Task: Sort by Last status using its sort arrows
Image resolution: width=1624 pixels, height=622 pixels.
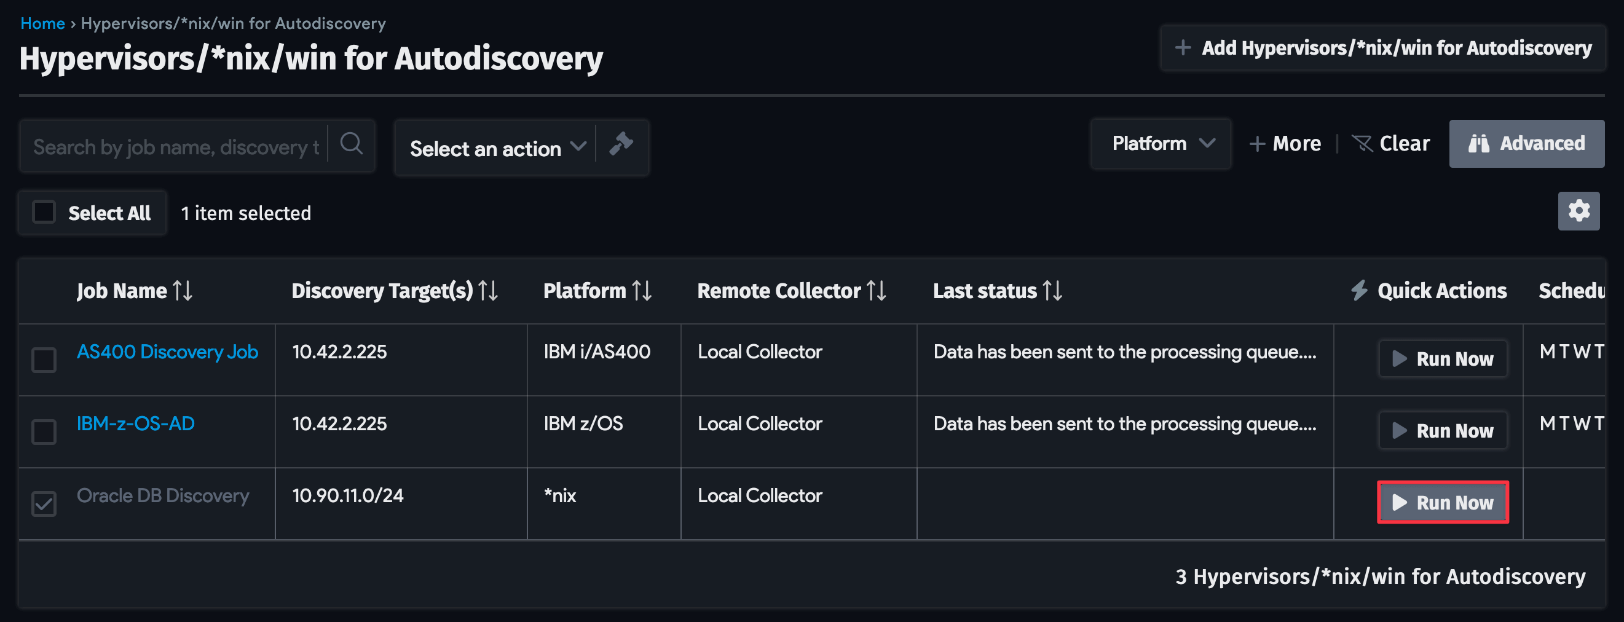Action: pyautogui.click(x=1052, y=291)
